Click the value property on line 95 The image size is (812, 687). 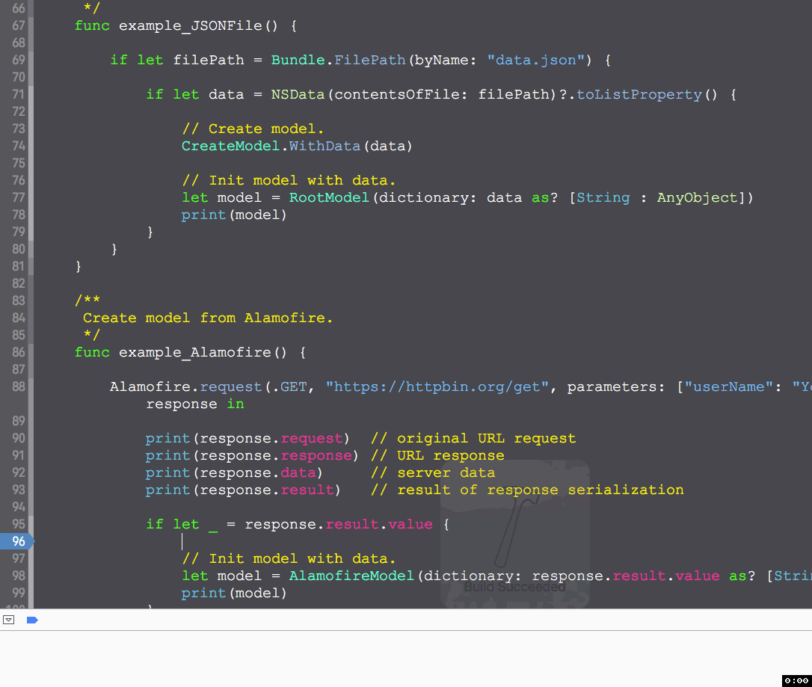point(410,524)
